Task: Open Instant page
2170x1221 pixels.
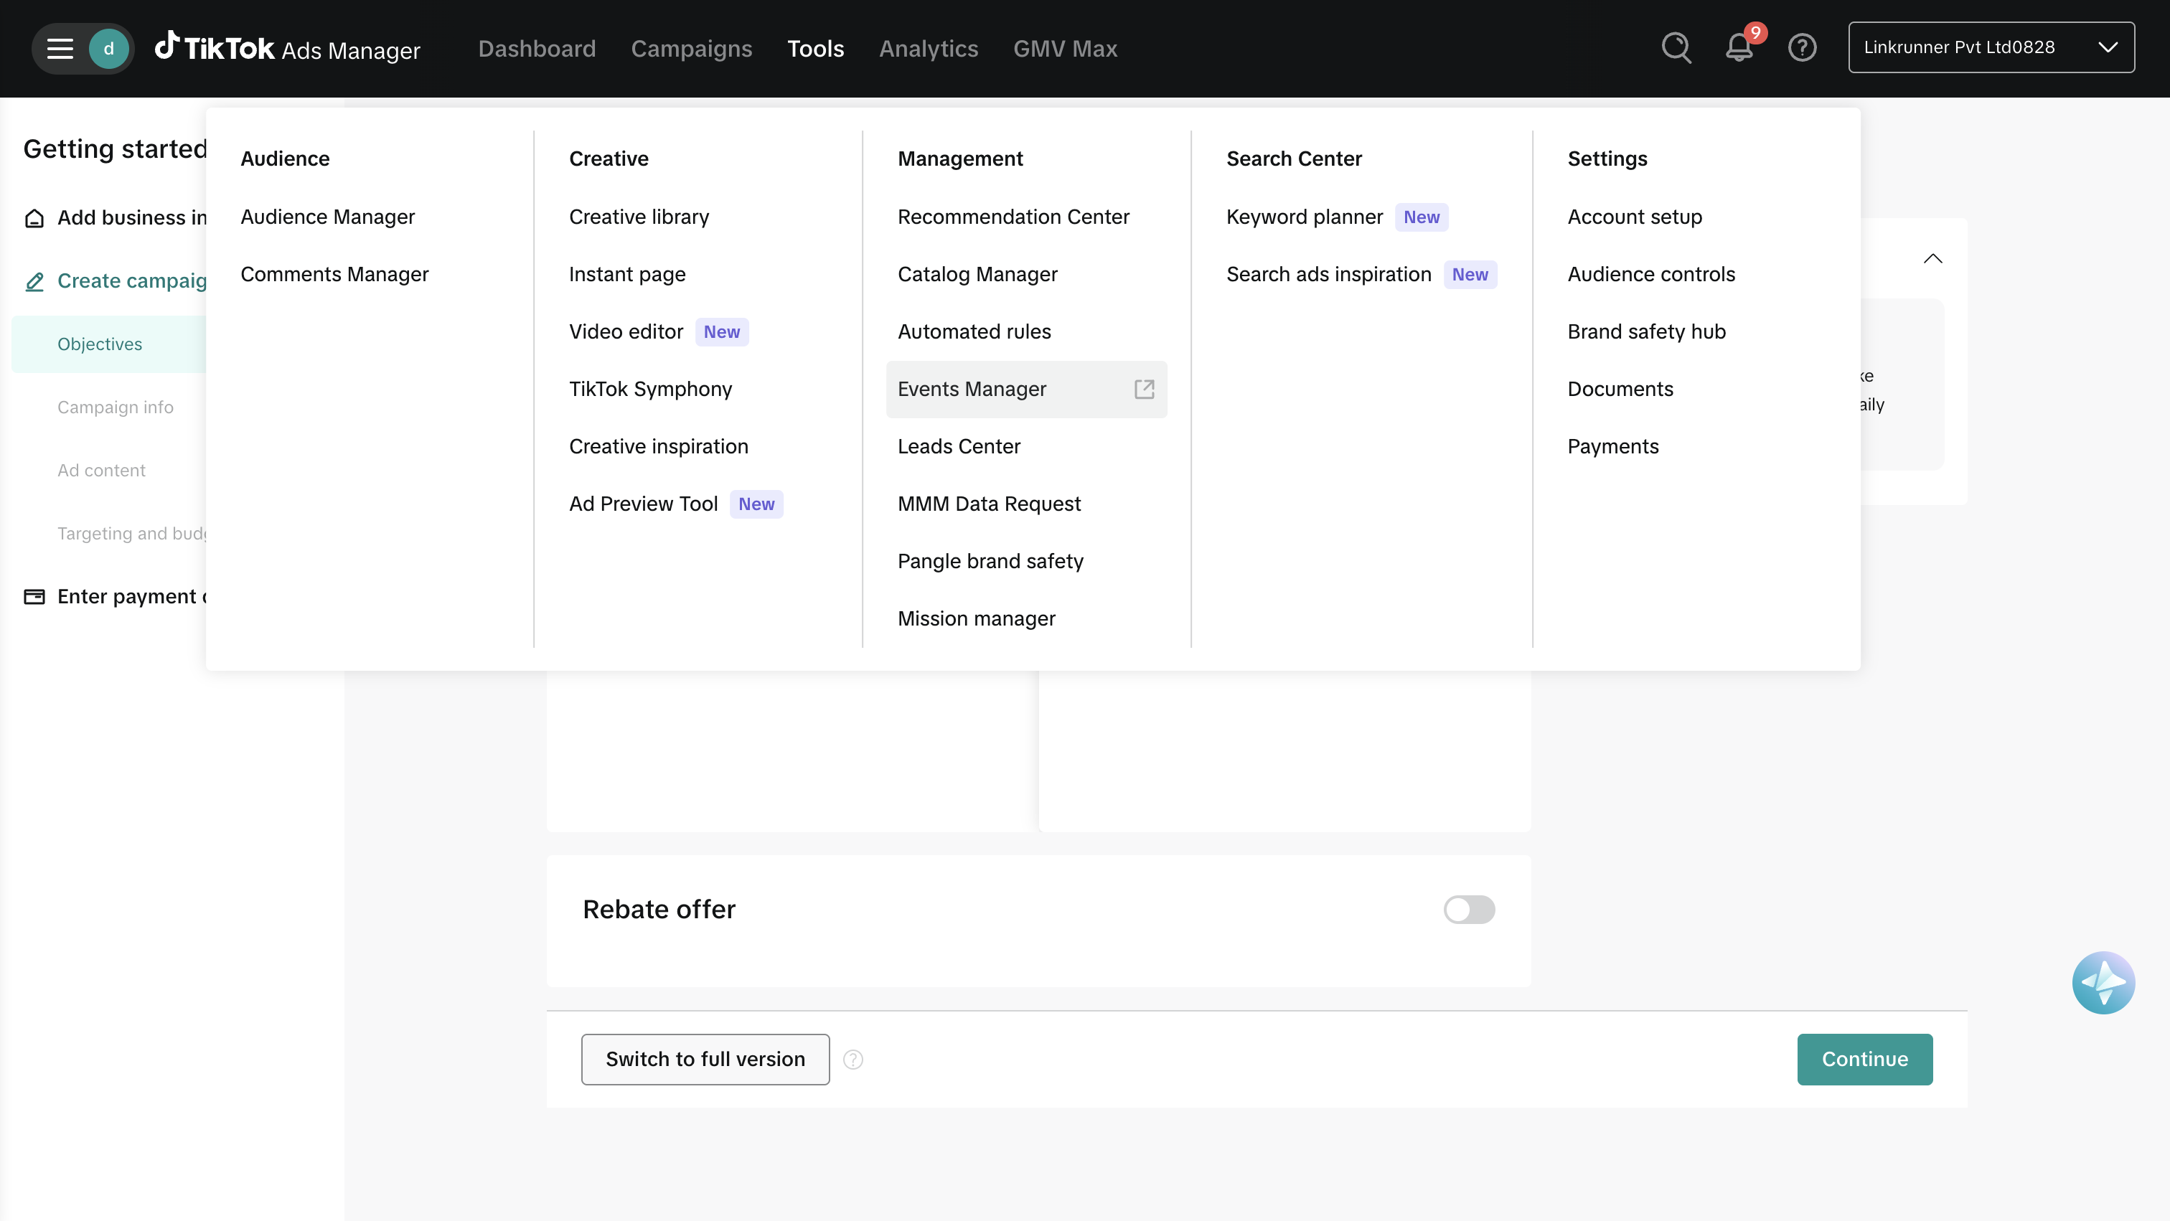Action: click(x=626, y=275)
